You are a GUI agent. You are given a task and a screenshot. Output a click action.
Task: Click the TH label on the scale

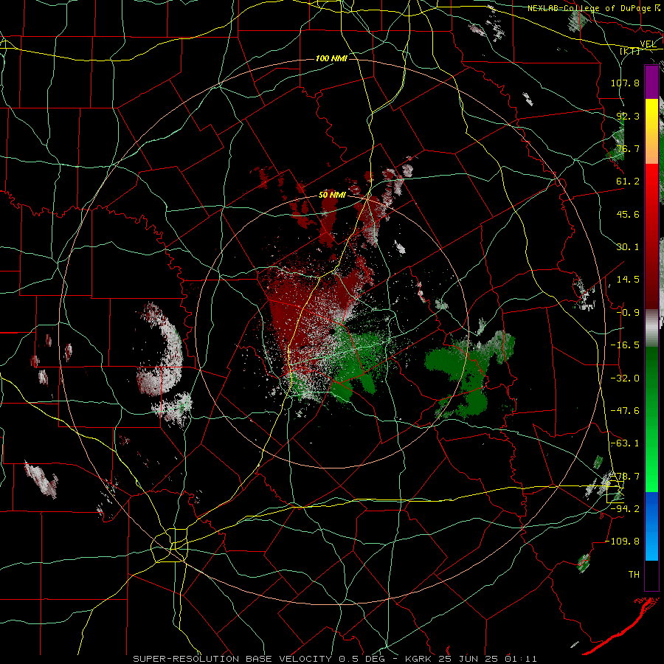634,574
